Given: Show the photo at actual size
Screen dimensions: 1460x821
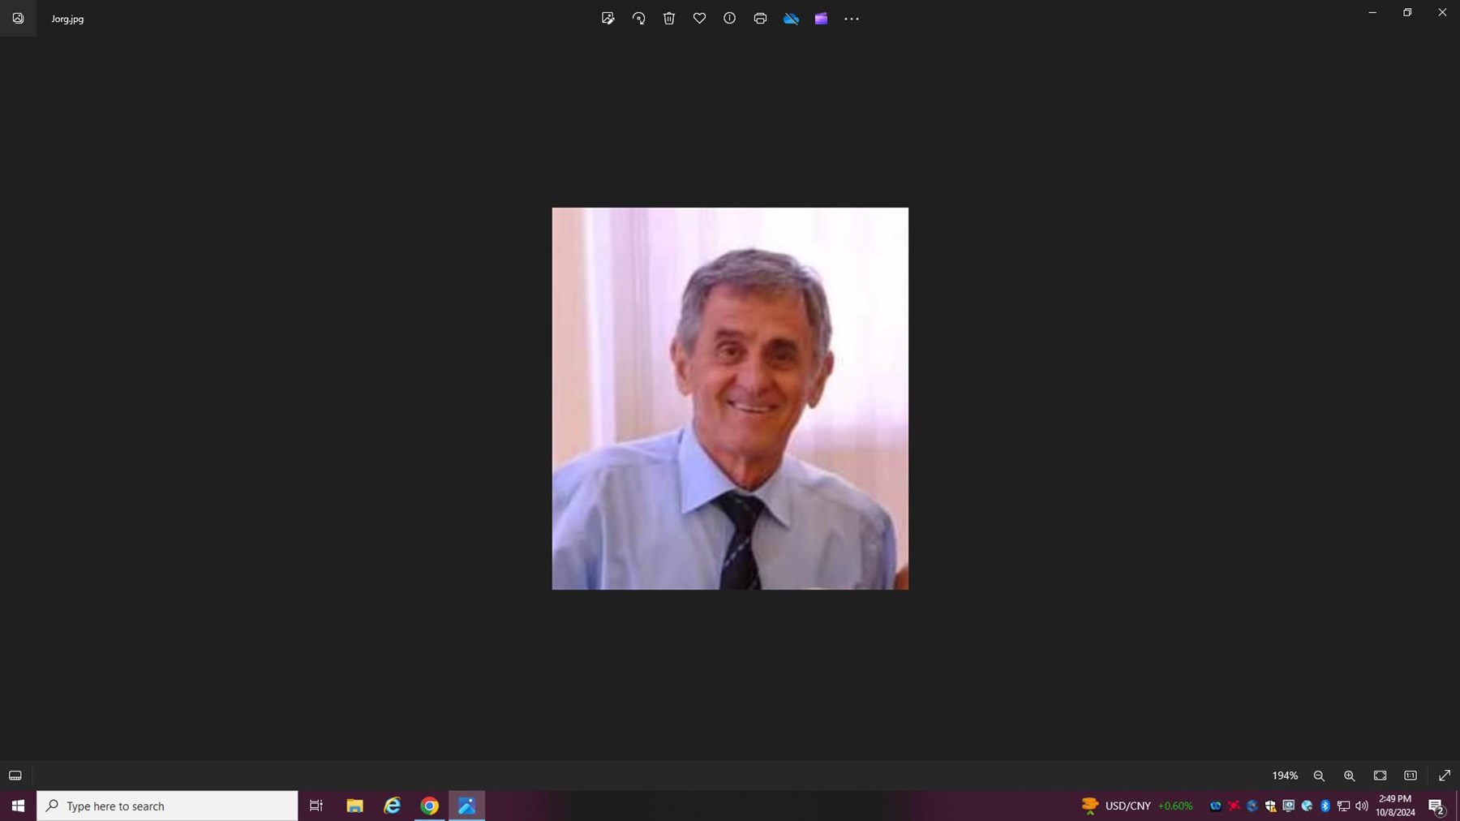Looking at the screenshot, I should tap(1411, 776).
